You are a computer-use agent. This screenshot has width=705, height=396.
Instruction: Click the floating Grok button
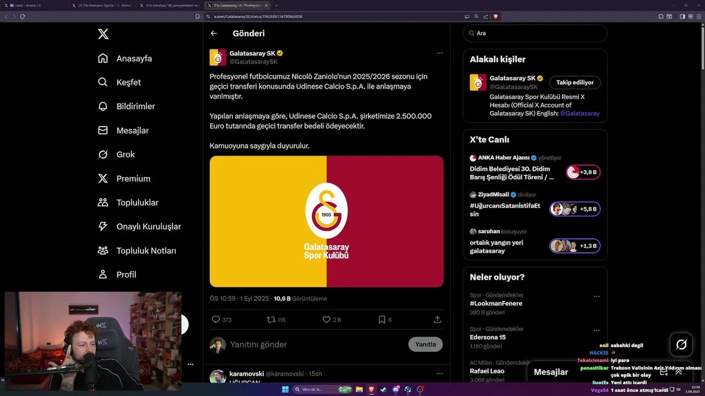(x=681, y=345)
